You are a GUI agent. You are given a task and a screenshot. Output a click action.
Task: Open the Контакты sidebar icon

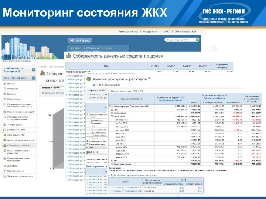(5, 94)
